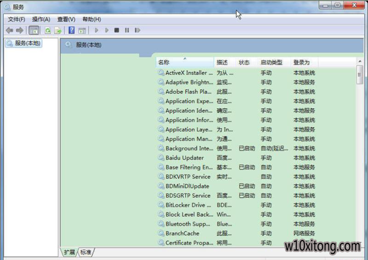The image size is (368, 260).
Task: Click the gear icon beside Adobe Flash
Action: tap(161, 91)
